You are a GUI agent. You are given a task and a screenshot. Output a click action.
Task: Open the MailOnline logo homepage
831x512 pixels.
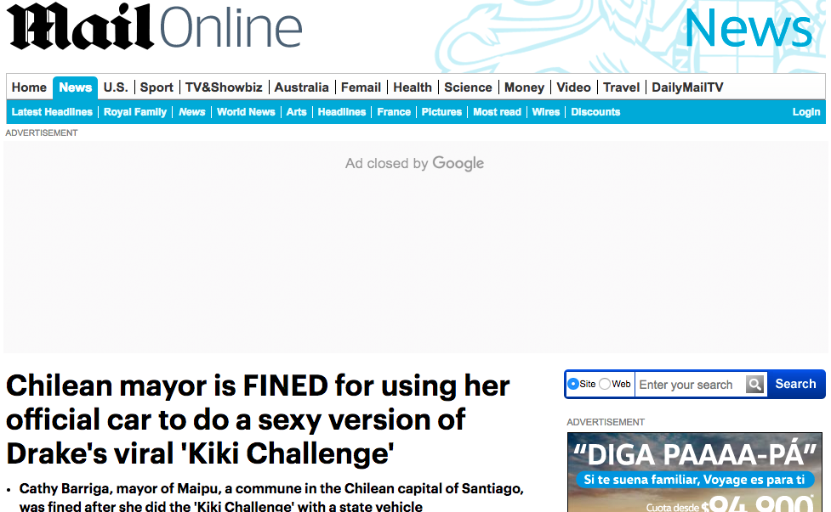[x=154, y=26]
